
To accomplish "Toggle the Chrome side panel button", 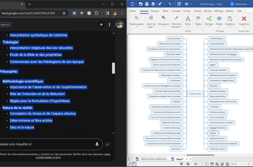I will click(107, 13).
